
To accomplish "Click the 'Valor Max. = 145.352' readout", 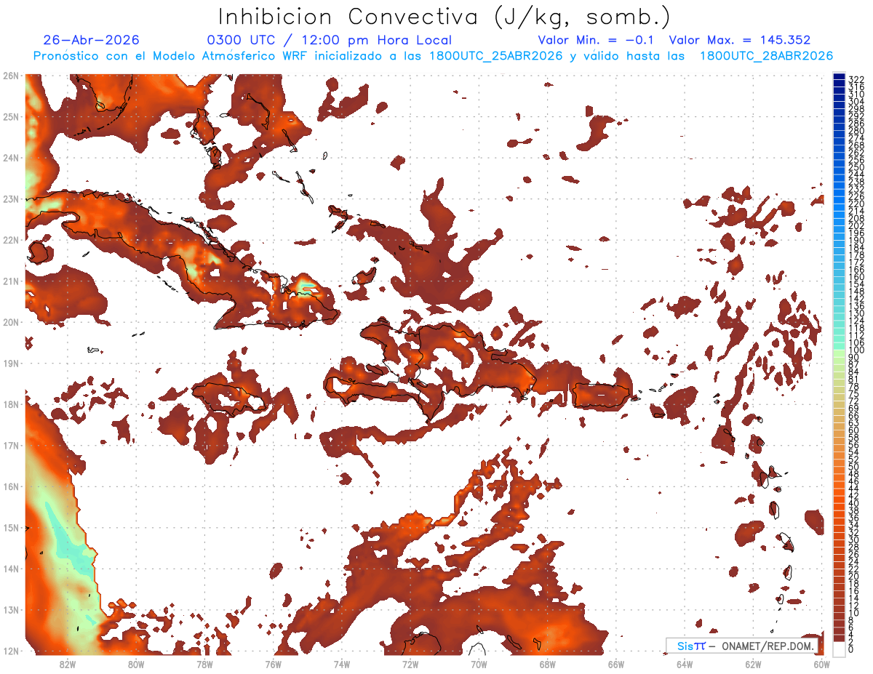I will pos(739,41).
